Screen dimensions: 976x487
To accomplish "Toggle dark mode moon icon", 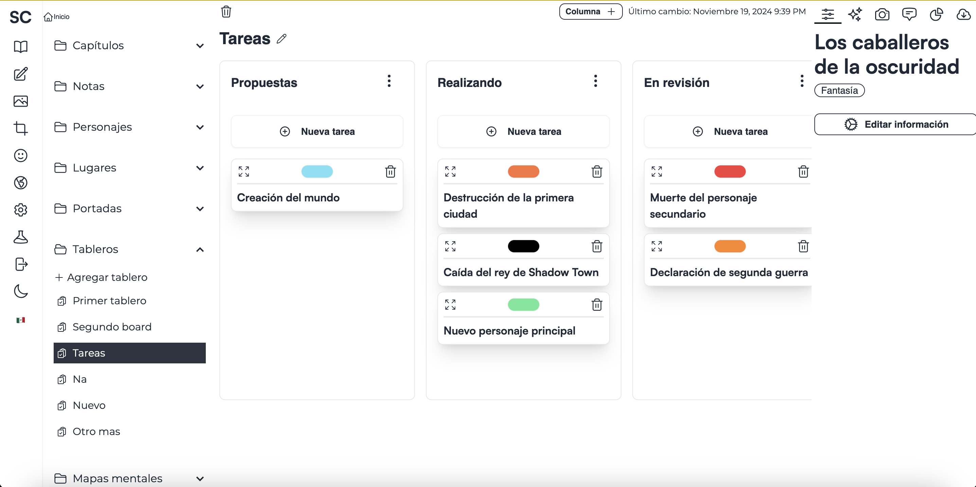I will [20, 291].
